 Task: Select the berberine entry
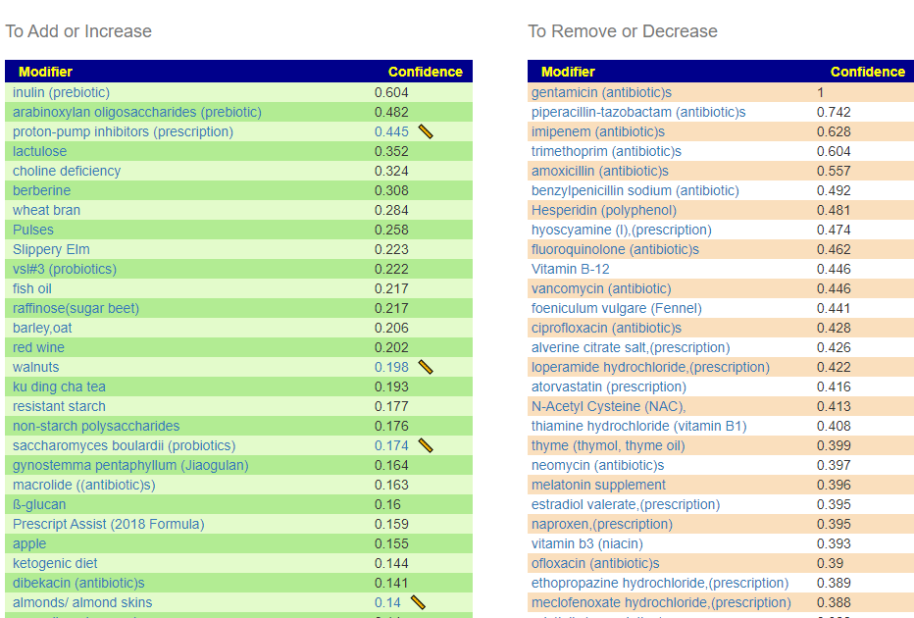[x=41, y=190]
